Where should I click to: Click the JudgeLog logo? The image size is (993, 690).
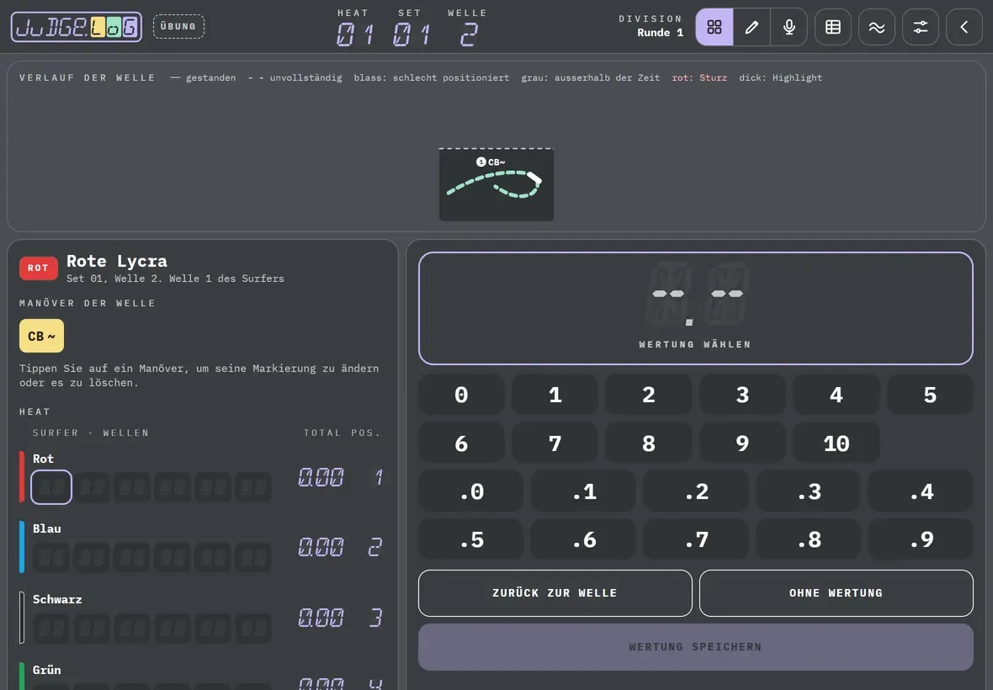(x=76, y=27)
